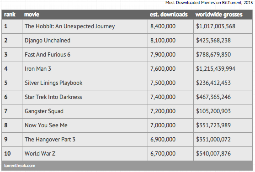
Task: Select the World War Z cell
Action: tap(85, 153)
